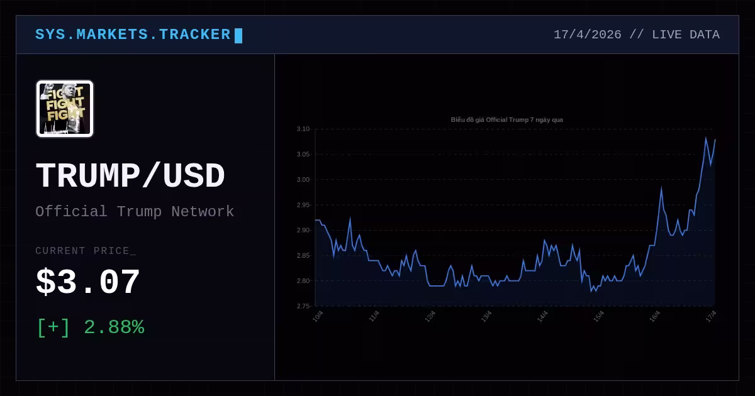Click the 3.05 y-axis label
The image size is (755, 396).
(x=303, y=154)
